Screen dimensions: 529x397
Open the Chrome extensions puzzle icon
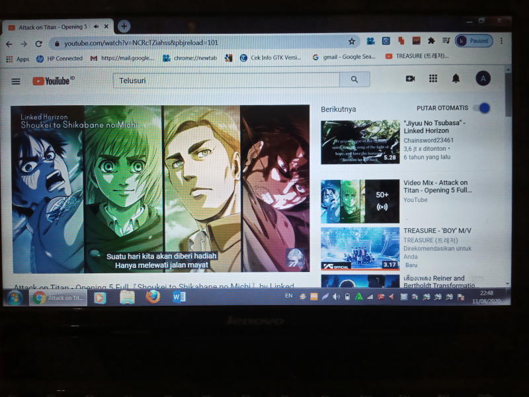[x=431, y=41]
